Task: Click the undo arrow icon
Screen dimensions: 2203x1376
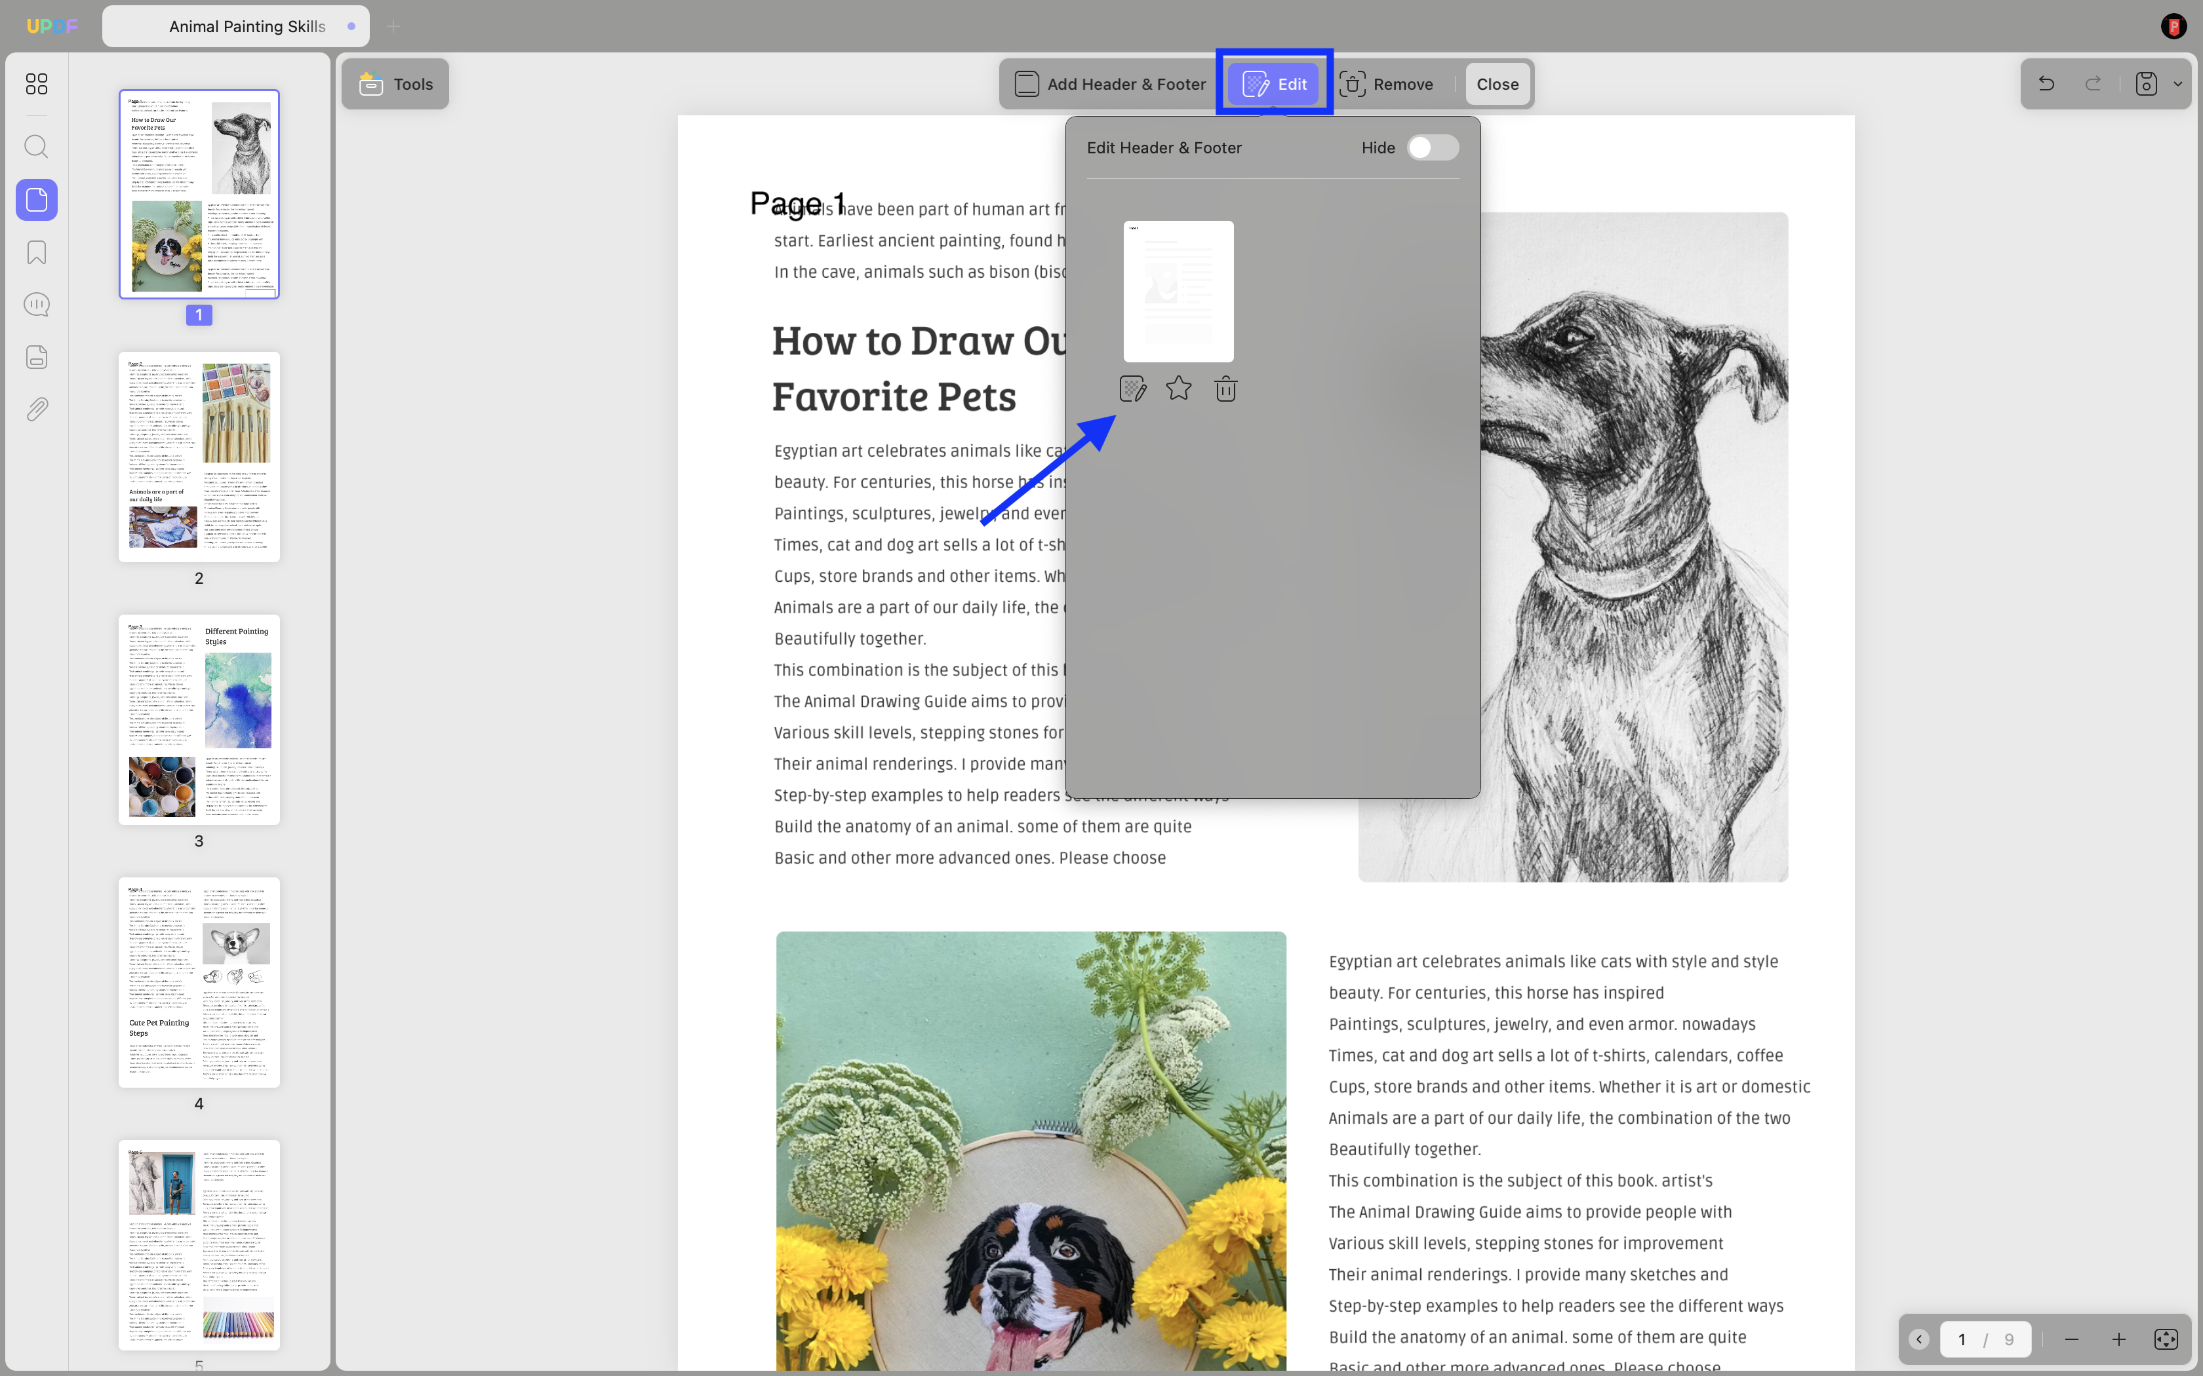Action: coord(2046,84)
